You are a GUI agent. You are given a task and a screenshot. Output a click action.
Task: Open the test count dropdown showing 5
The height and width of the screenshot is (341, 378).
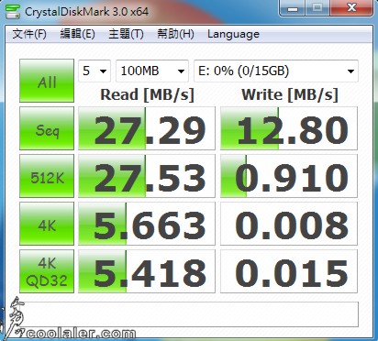94,71
